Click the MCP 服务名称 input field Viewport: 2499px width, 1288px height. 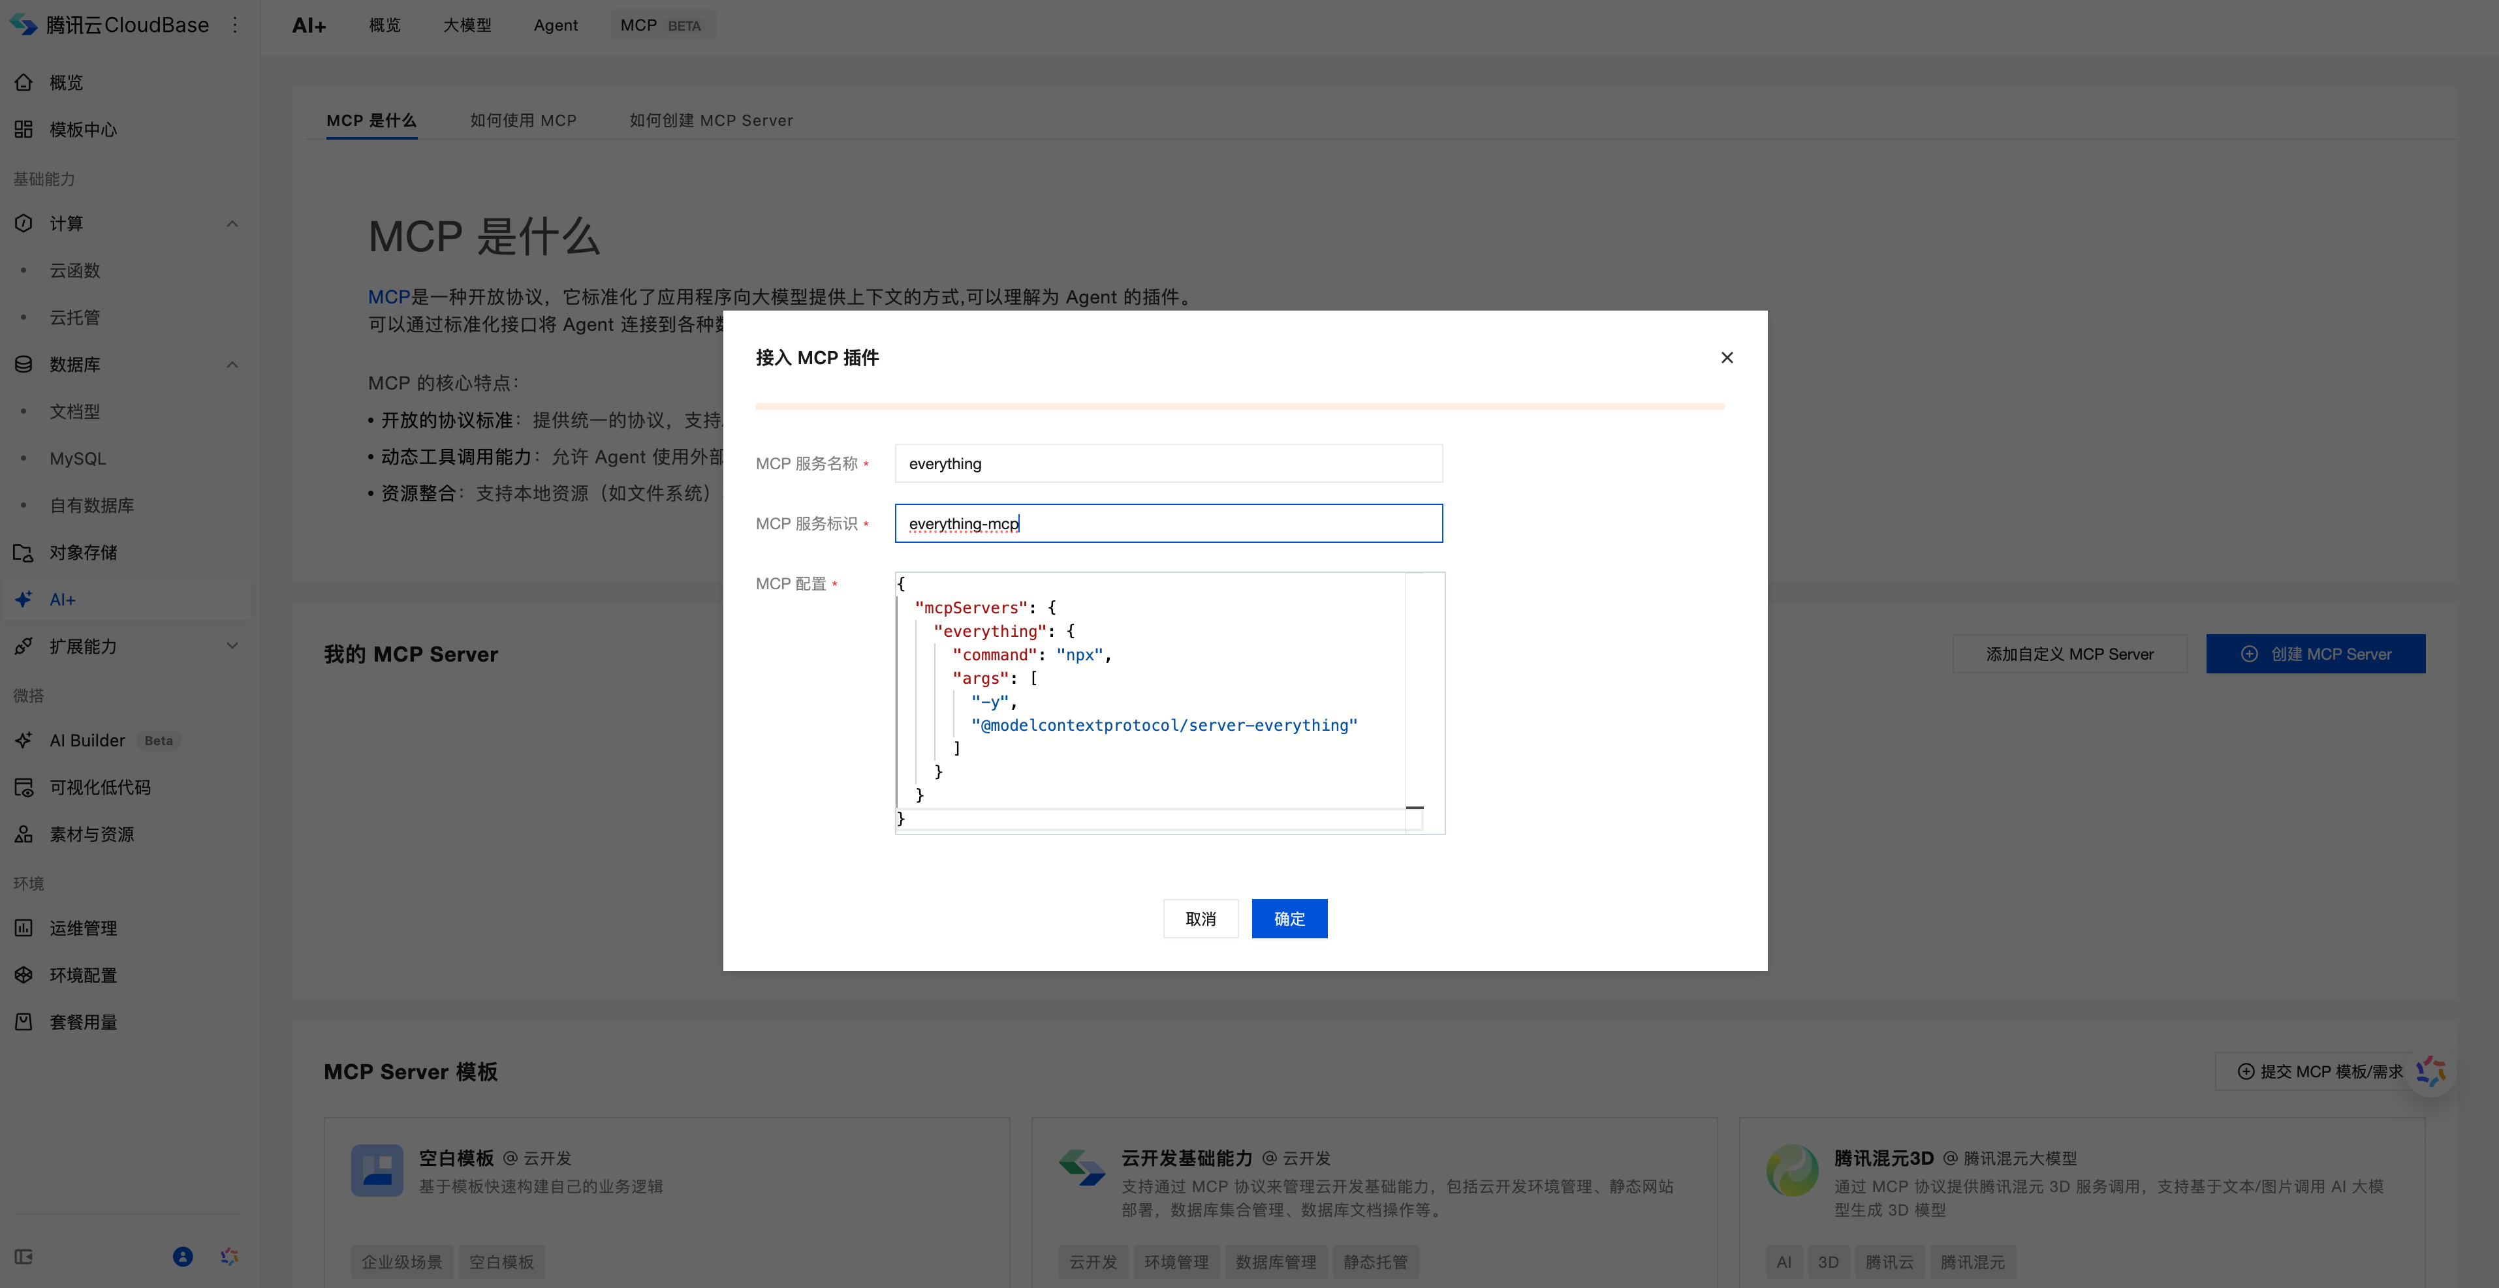tap(1169, 464)
